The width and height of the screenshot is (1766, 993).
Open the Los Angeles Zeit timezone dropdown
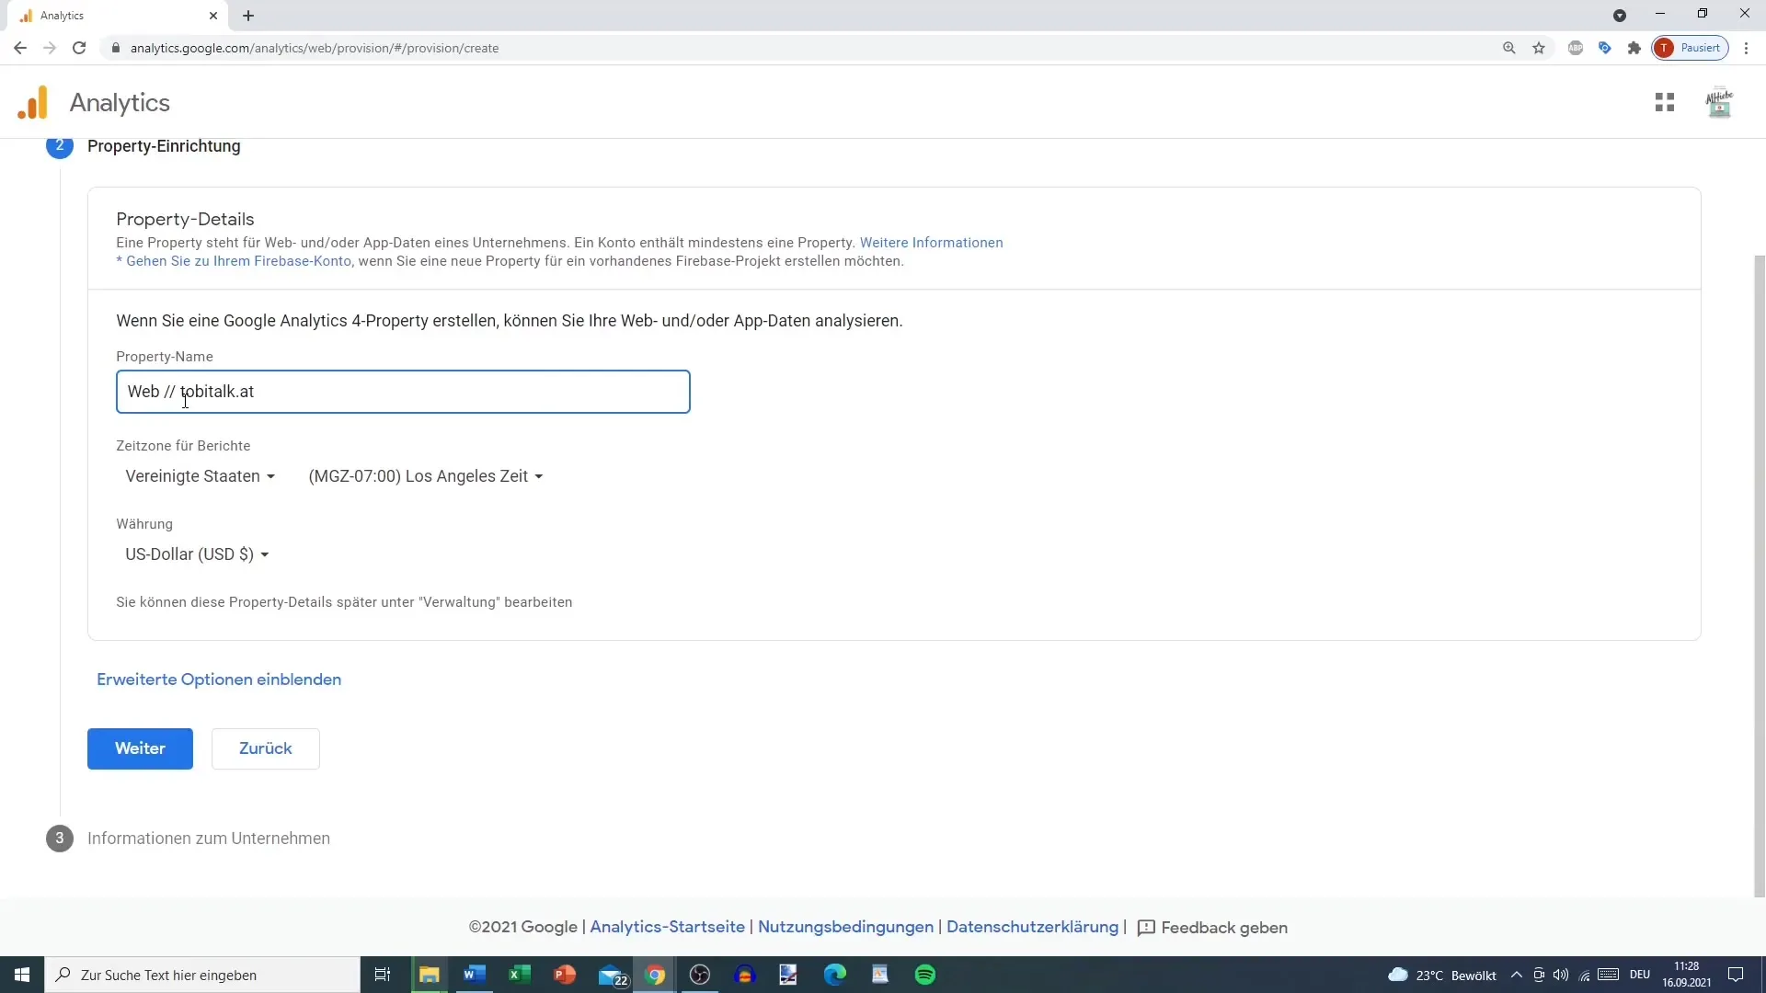[x=426, y=475]
